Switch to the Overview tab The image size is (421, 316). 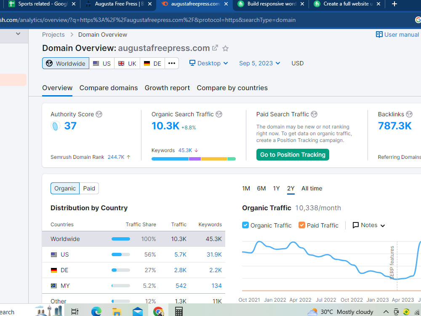pyautogui.click(x=57, y=88)
